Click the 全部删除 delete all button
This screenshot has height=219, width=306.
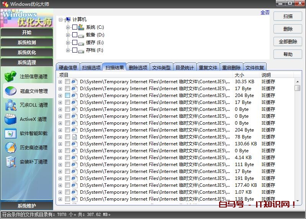click(x=288, y=42)
